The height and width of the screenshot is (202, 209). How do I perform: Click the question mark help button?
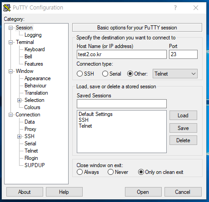[175, 8]
